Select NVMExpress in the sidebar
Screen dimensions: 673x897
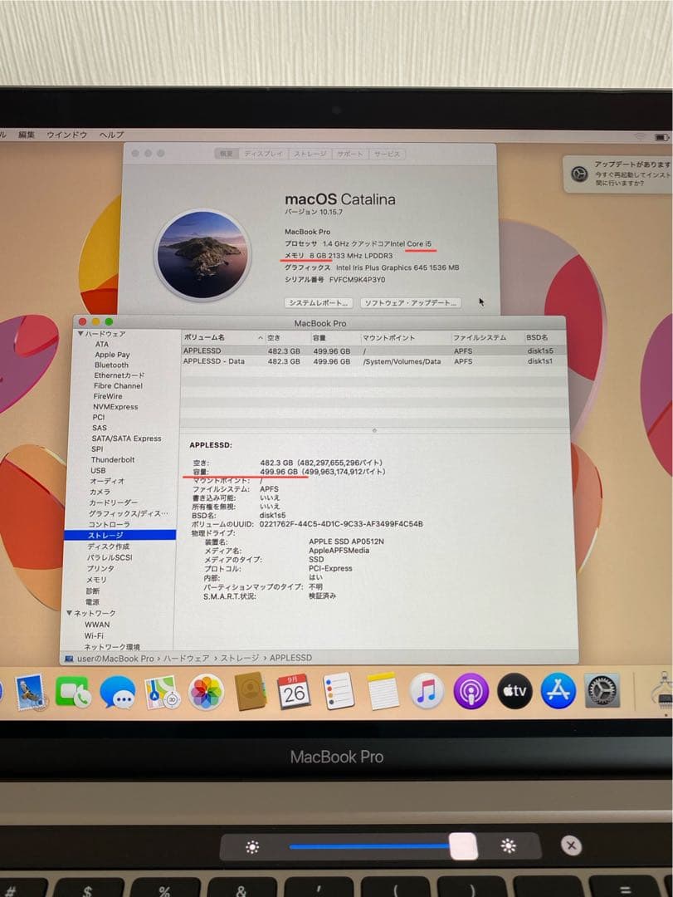coord(115,407)
